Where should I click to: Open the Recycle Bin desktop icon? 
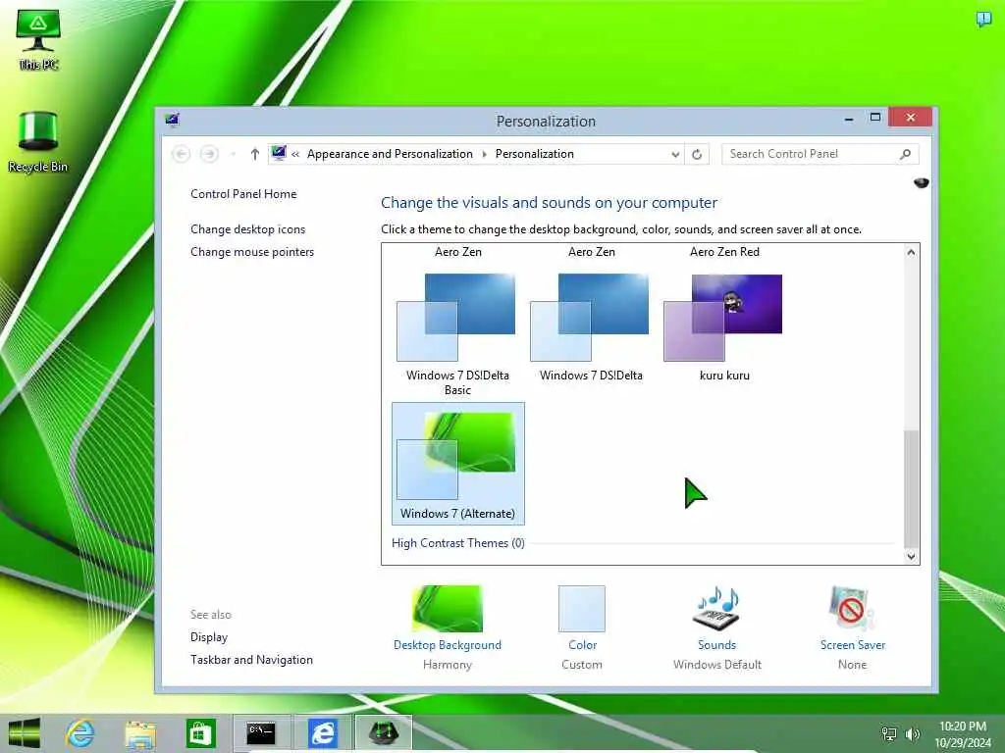tap(38, 141)
